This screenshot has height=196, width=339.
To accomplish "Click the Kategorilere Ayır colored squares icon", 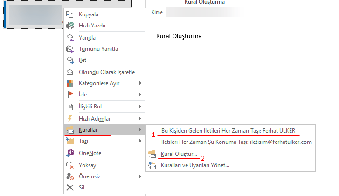I will (70, 83).
